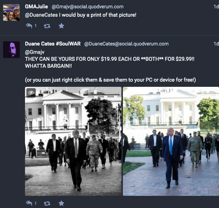
Task: Open Duane Cates' purple avatar
Action: pos(11,50)
